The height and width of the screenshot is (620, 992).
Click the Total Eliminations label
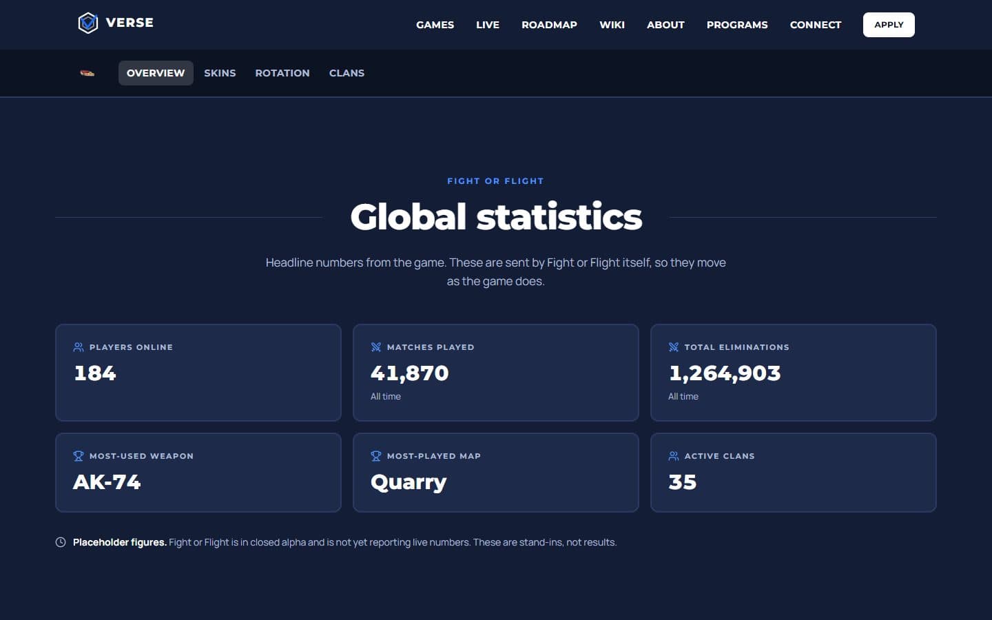736,347
